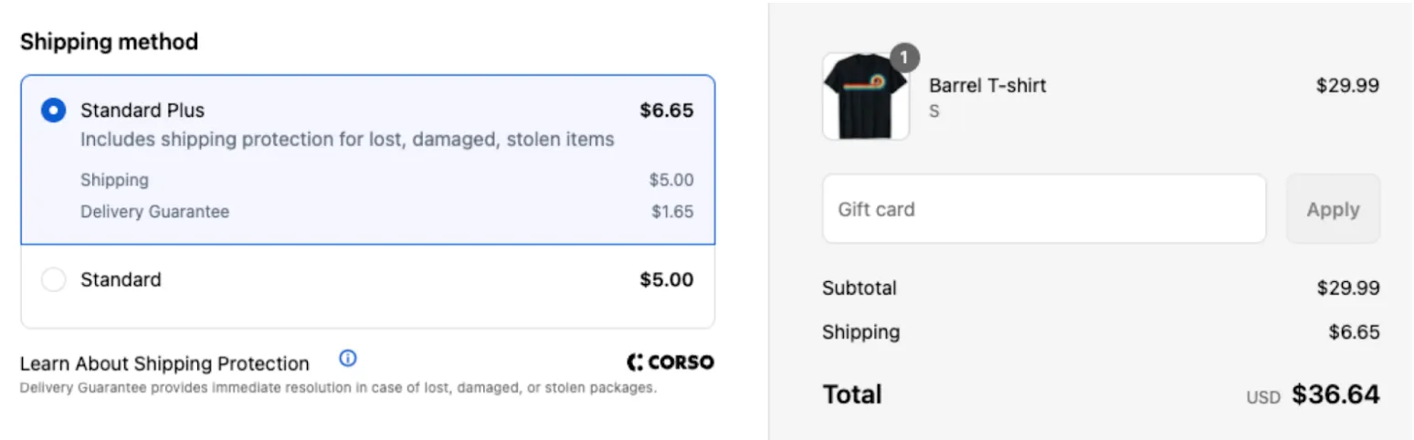Screen dimensions: 1414x440
Task: Select the Standard Plus radio button
Action: pos(54,110)
